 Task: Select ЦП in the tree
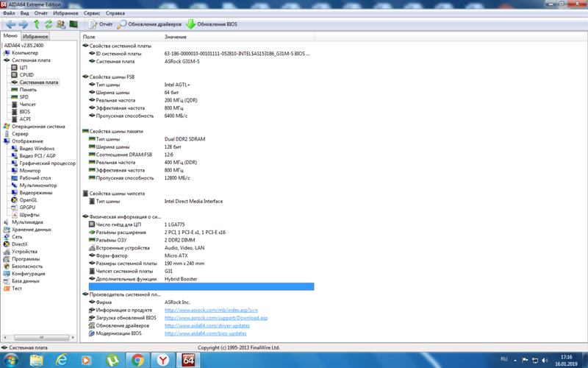point(24,68)
